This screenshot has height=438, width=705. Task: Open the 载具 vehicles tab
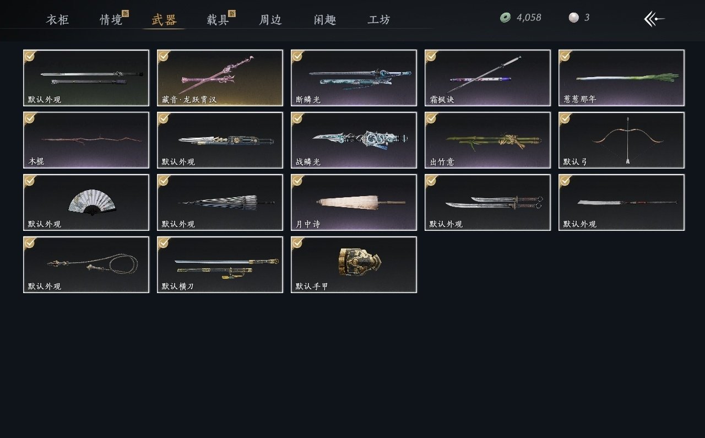pos(218,20)
